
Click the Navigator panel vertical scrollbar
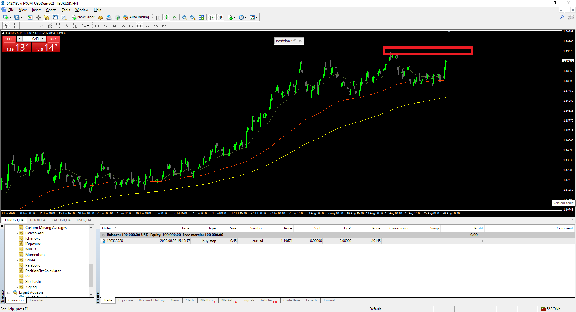(x=91, y=274)
